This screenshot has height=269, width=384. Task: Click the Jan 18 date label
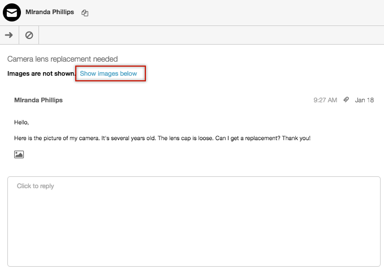364,100
